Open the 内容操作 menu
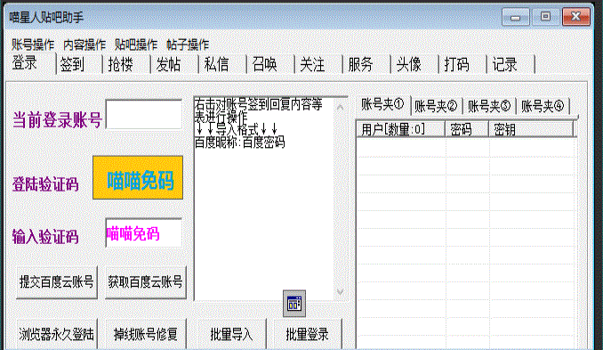This screenshot has width=603, height=350. point(84,45)
